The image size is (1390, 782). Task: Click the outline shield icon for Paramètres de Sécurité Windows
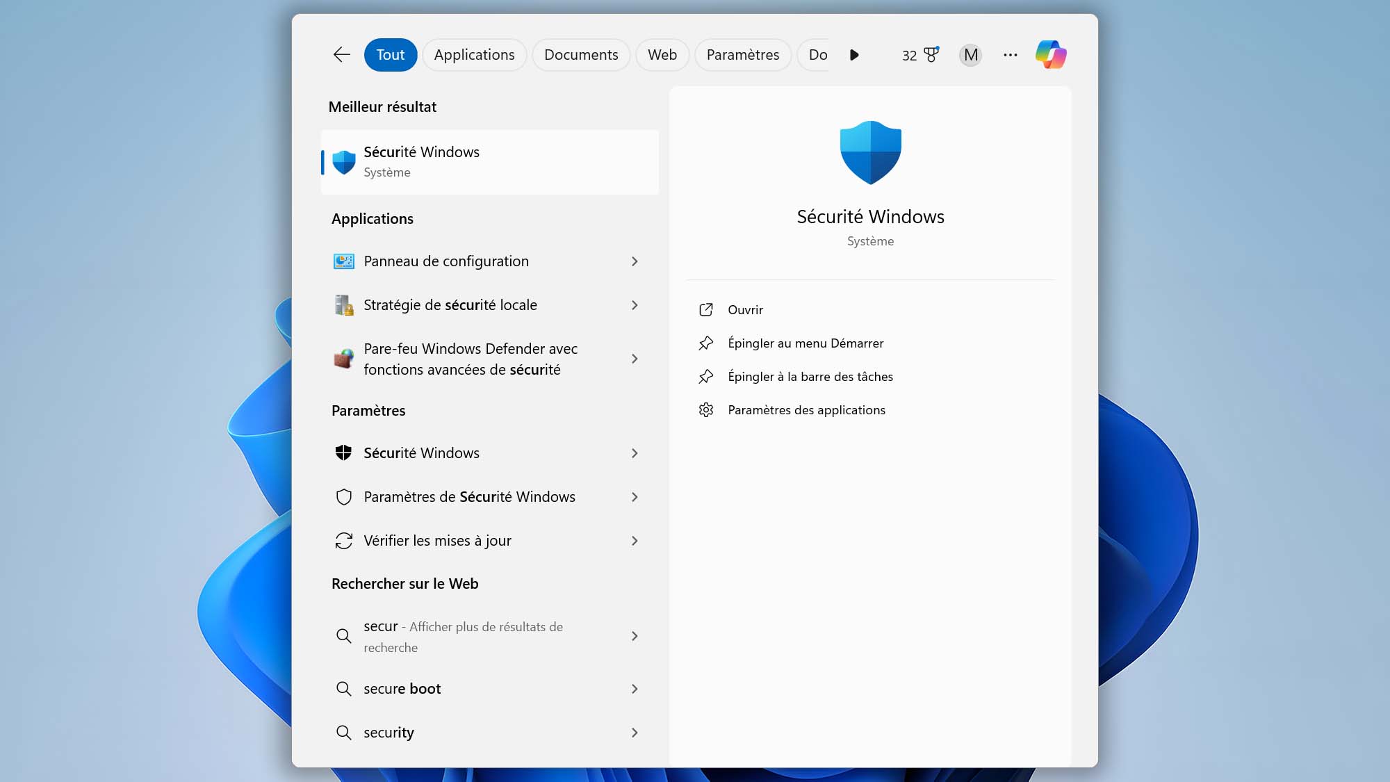[x=343, y=497]
